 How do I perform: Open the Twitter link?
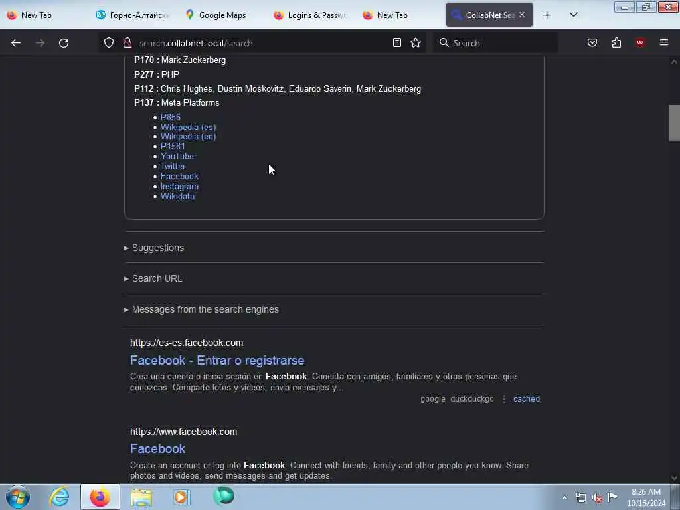coord(173,167)
